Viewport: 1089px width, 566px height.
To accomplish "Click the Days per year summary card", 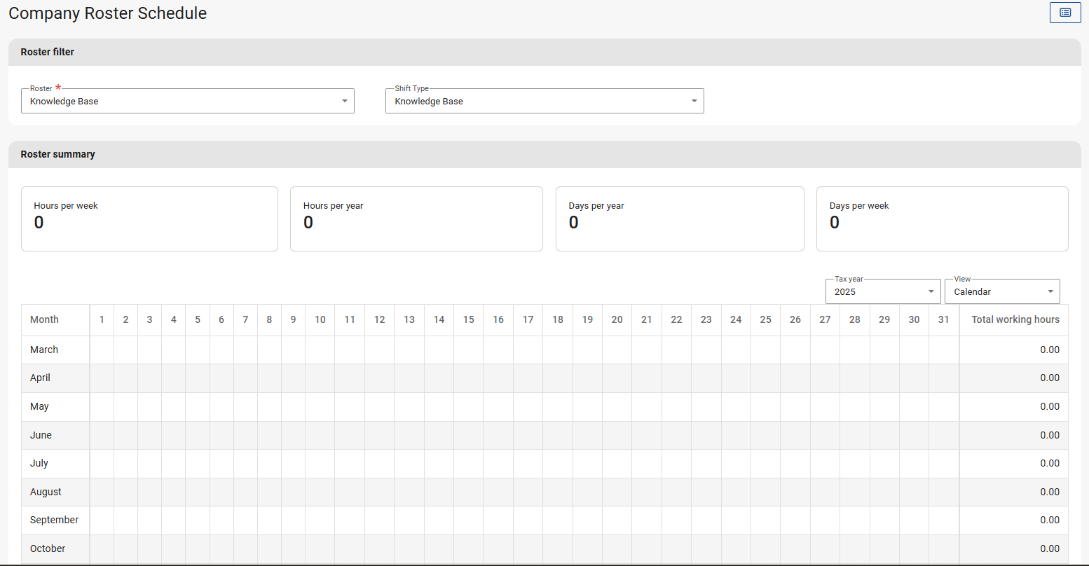I will [x=679, y=219].
